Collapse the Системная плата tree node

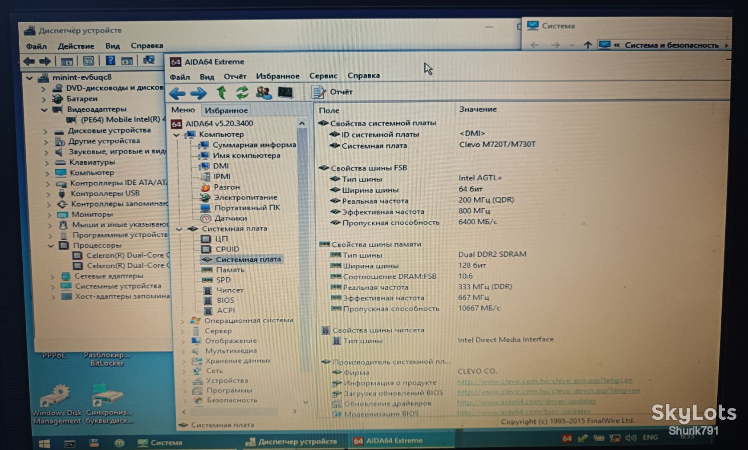click(179, 229)
